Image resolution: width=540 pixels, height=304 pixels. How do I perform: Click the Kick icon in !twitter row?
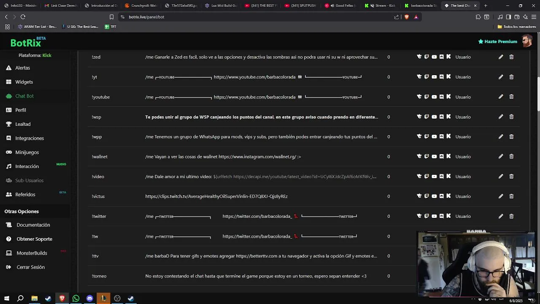448,216
